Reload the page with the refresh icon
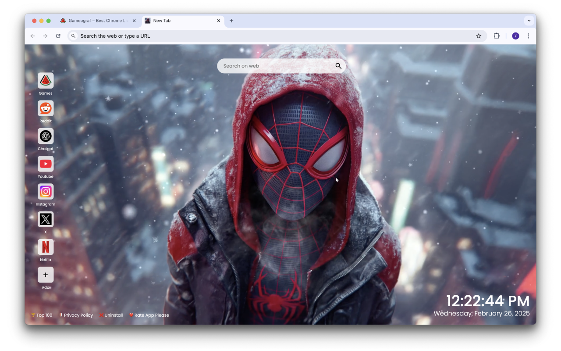 click(58, 36)
